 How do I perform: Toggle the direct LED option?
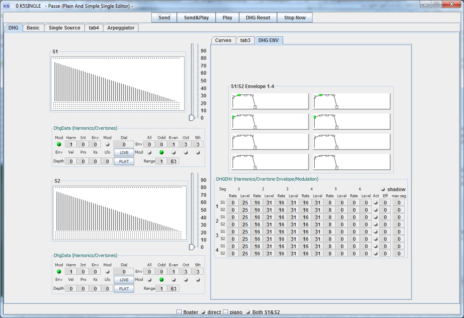tap(203, 312)
